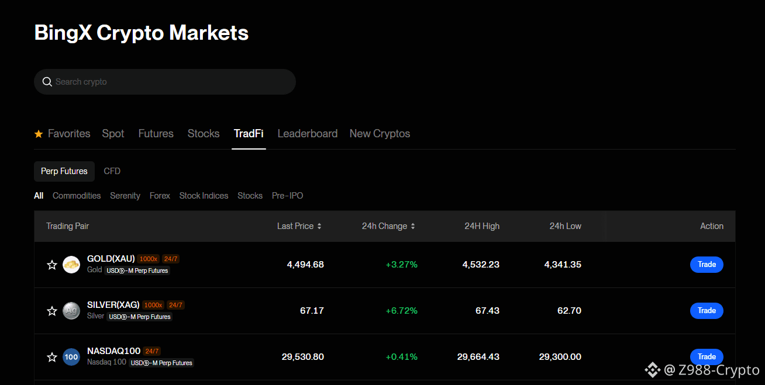The width and height of the screenshot is (765, 385).
Task: Focus the Search crypto field
Action: 165,82
